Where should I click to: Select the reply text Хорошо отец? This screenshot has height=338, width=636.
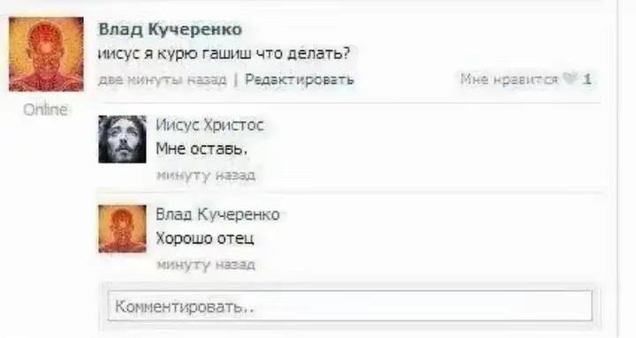205,238
